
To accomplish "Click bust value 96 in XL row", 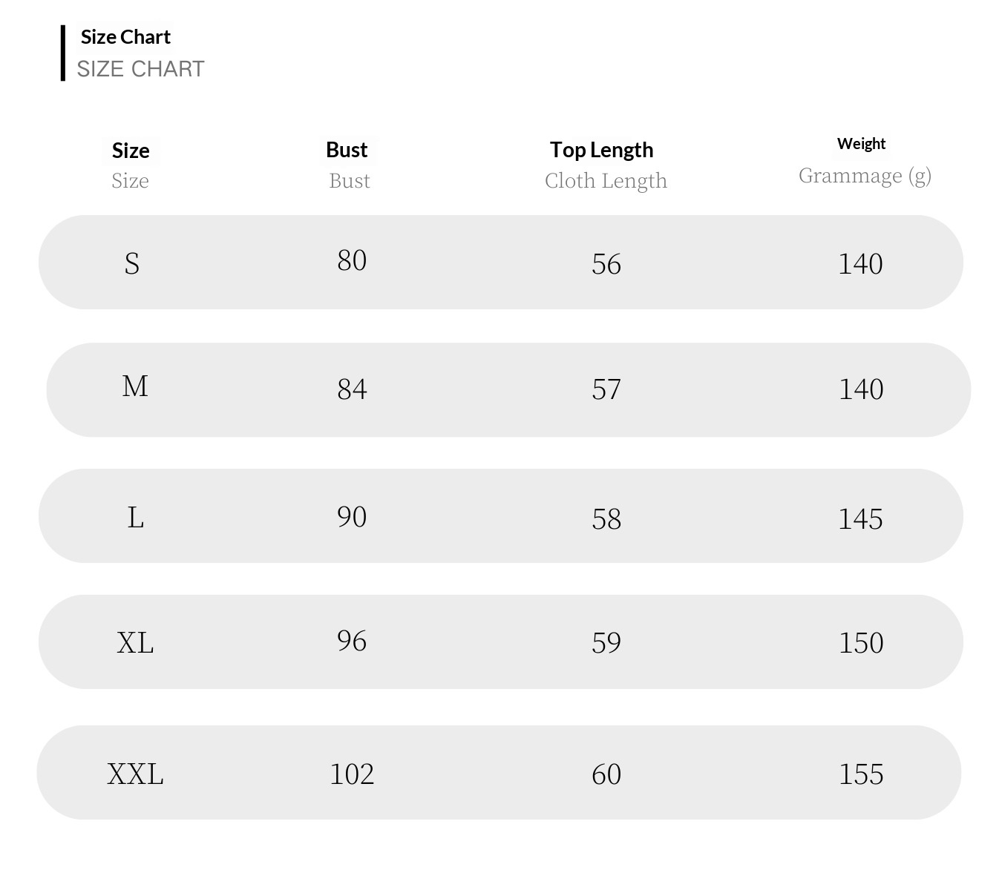I will tap(352, 641).
